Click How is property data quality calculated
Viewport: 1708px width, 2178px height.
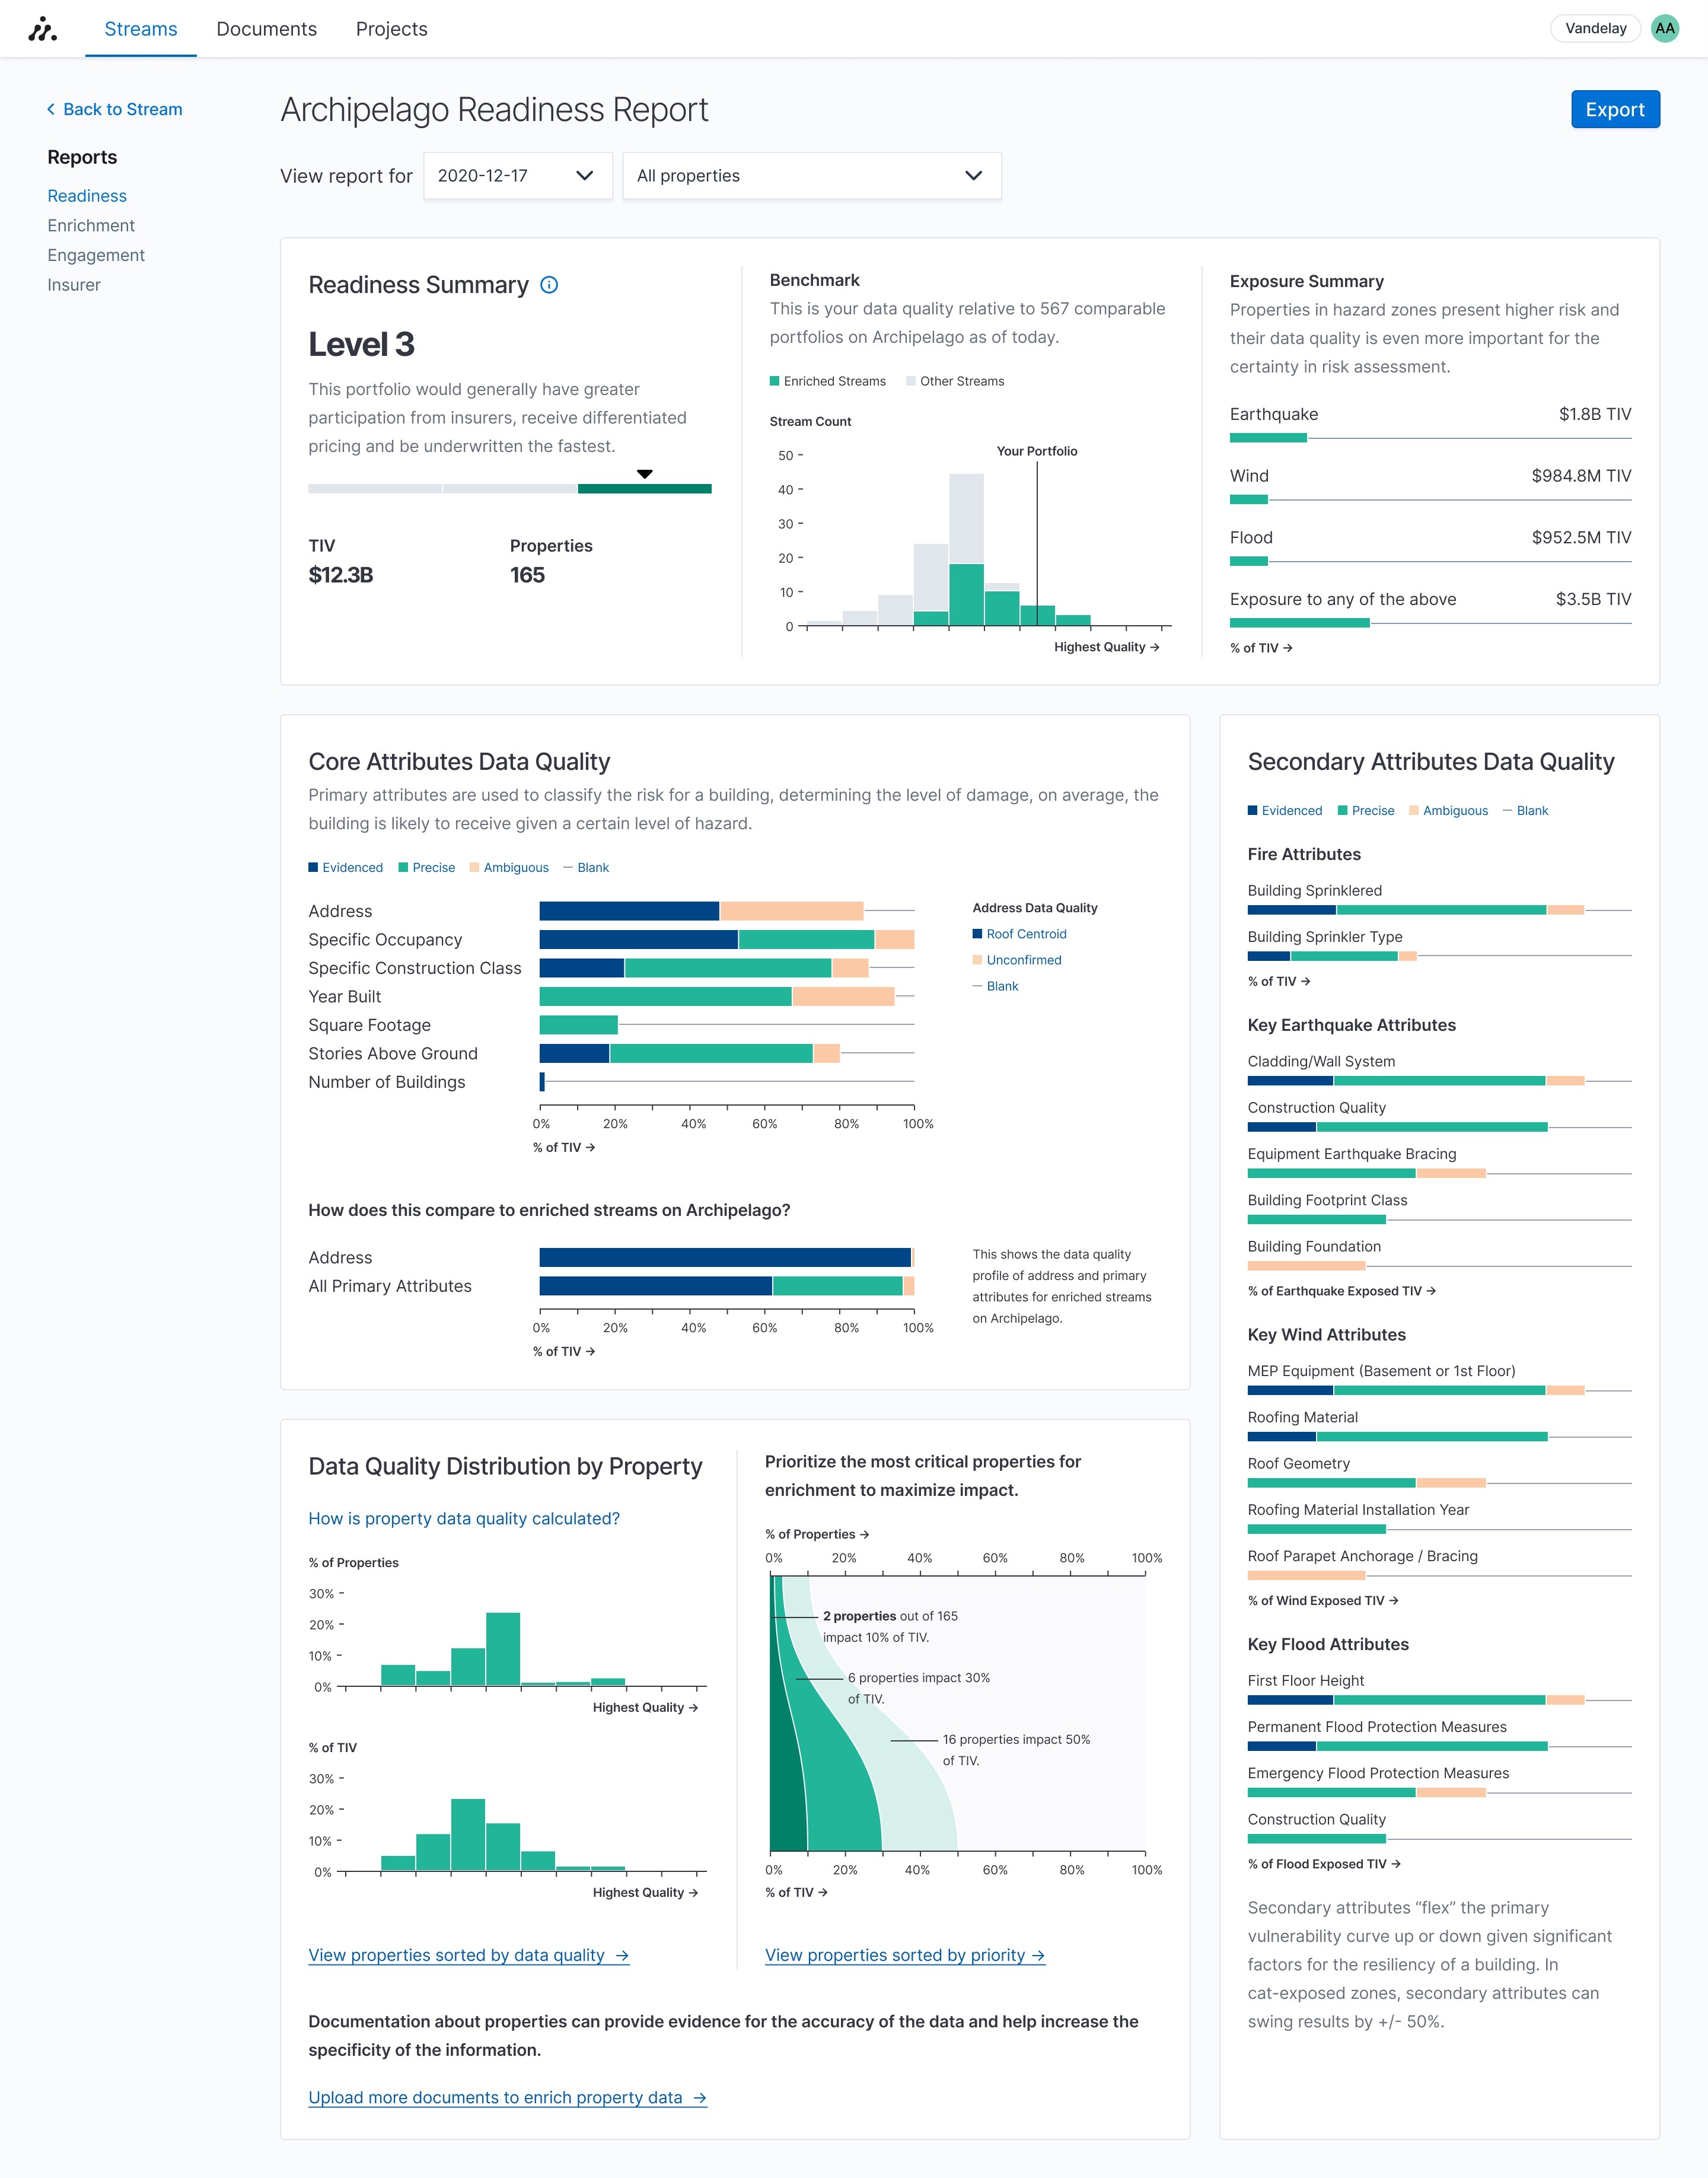point(464,1518)
